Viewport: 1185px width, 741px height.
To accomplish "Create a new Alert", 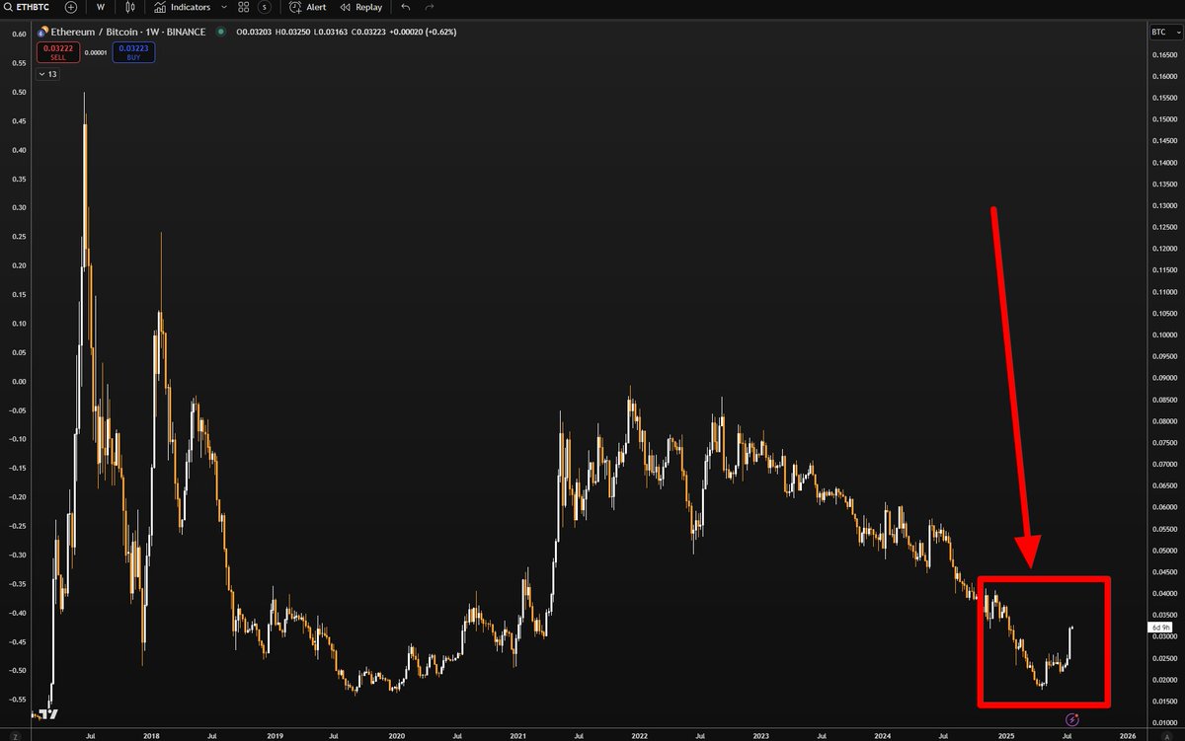I will [307, 7].
